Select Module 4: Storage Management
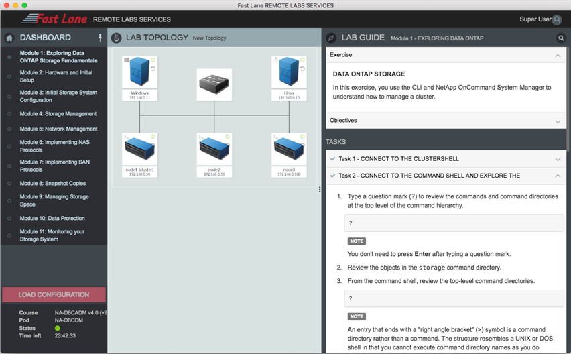The height and width of the screenshot is (354, 571). [58, 114]
